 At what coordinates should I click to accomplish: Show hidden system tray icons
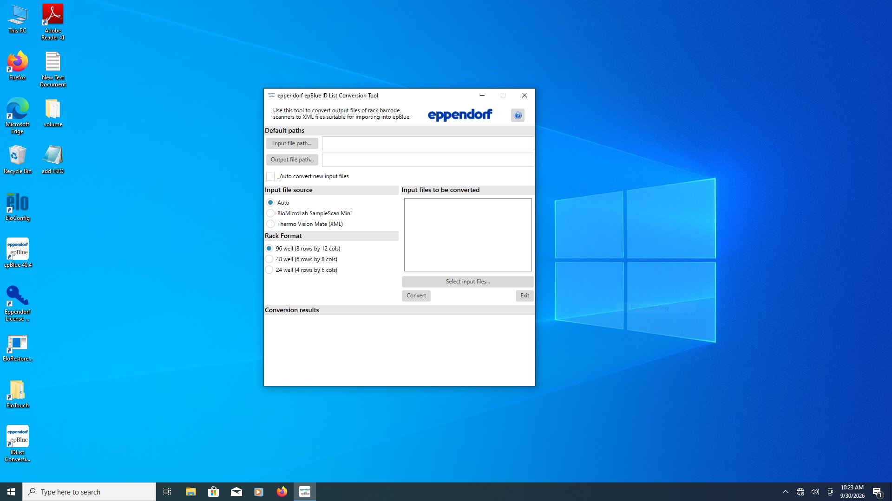(x=786, y=492)
